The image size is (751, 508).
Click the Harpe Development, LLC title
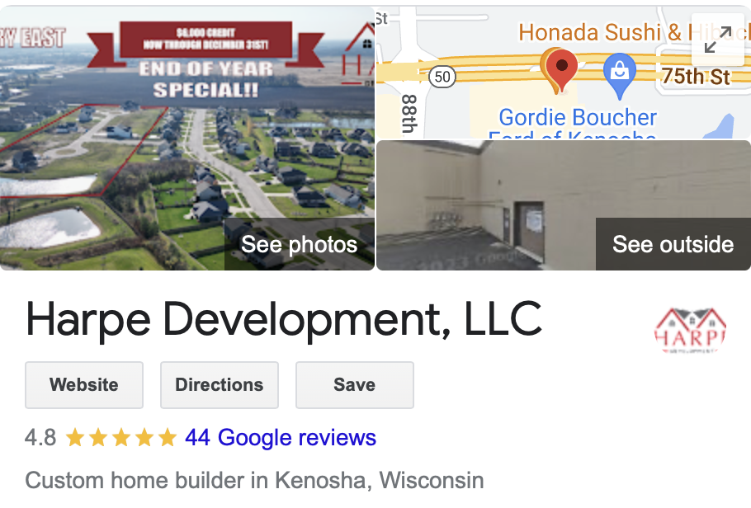(284, 319)
